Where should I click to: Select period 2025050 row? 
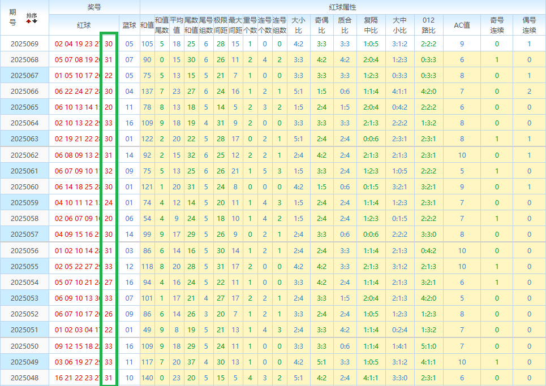[x=273, y=346]
